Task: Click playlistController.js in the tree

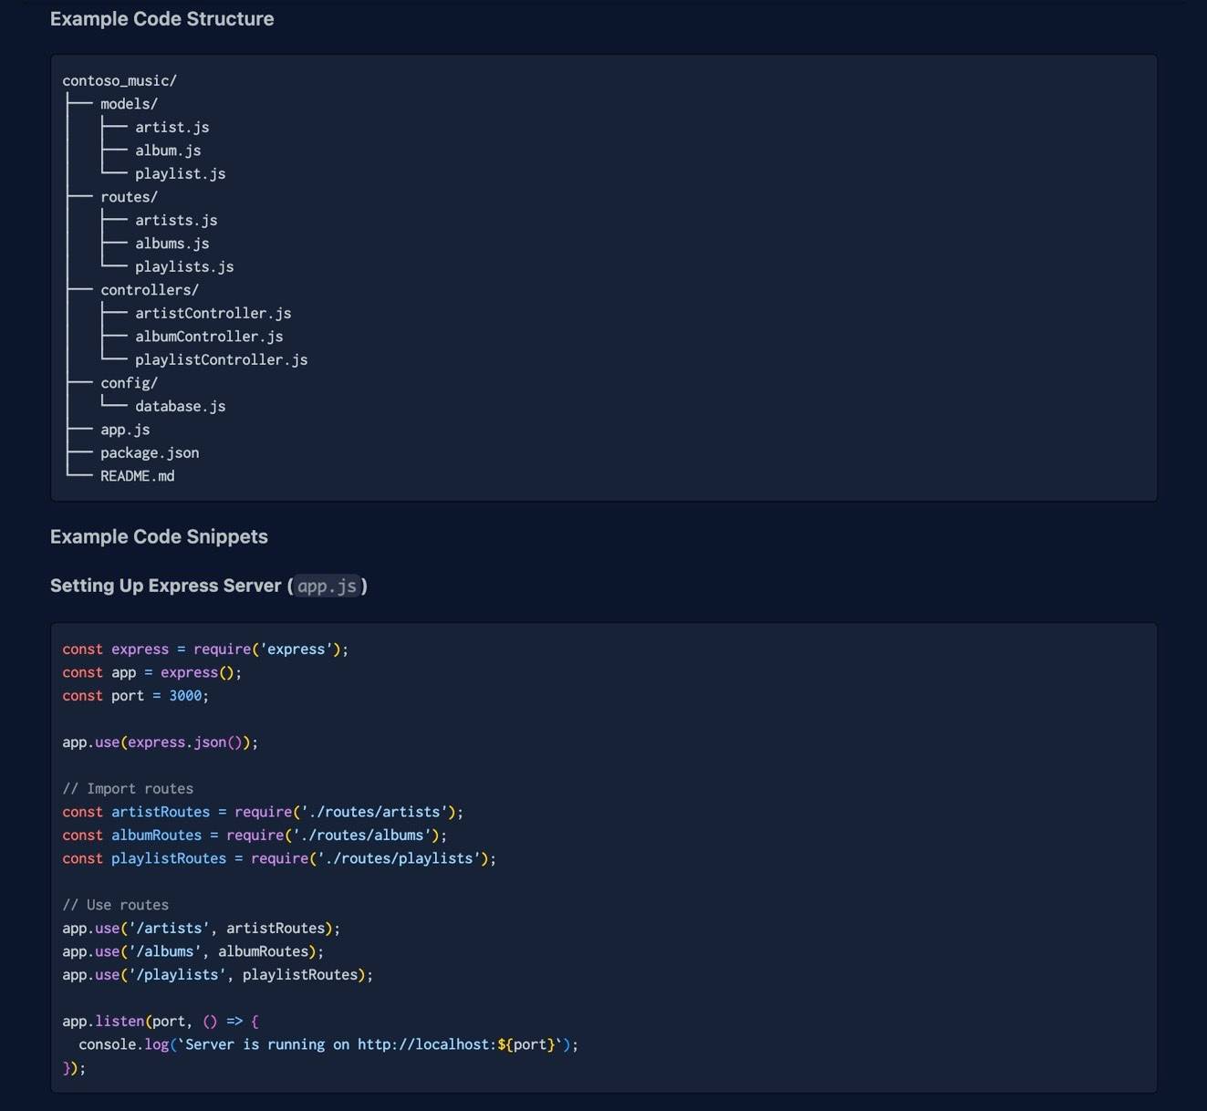Action: pos(221,360)
